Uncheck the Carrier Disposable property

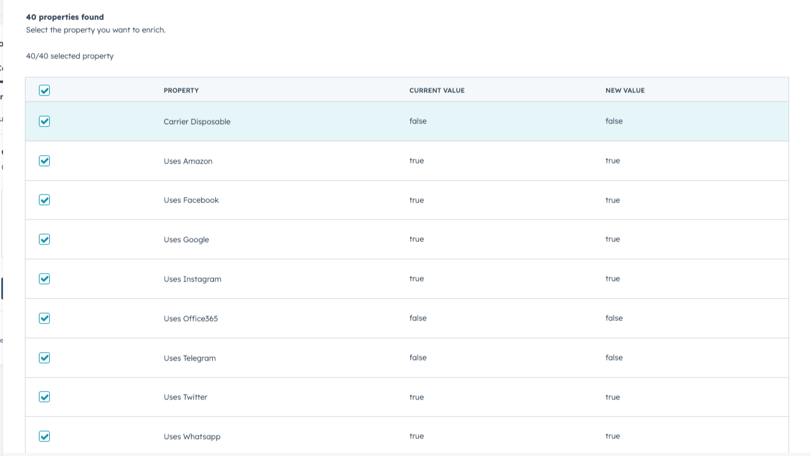click(44, 121)
